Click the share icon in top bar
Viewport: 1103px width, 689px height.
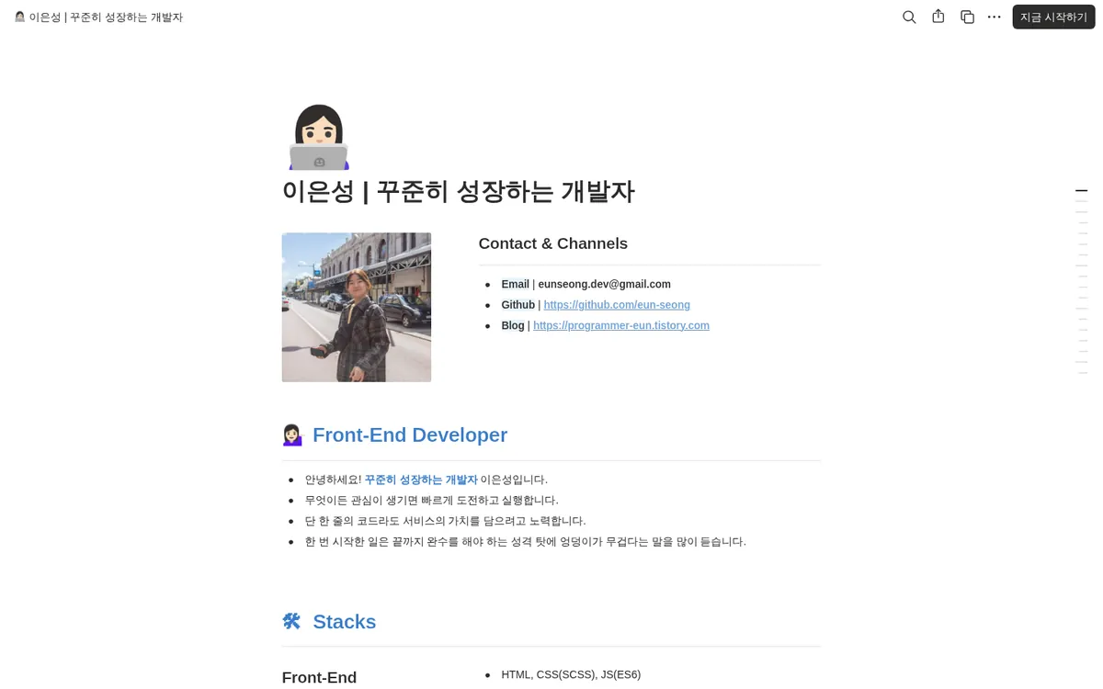938,17
